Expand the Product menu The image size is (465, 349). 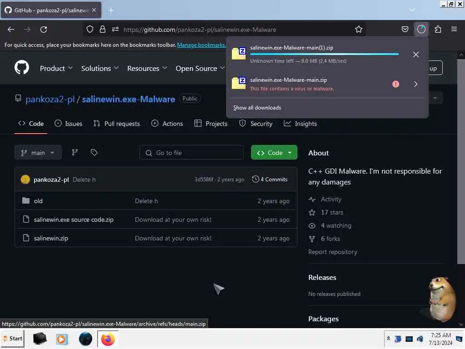point(56,69)
